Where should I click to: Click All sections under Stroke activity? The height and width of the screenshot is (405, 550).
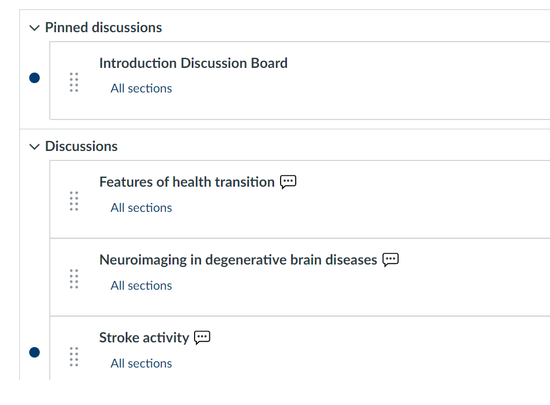(x=141, y=363)
